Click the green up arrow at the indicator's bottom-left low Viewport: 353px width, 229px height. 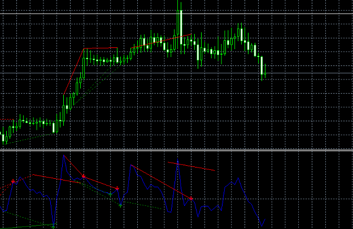tap(53, 227)
